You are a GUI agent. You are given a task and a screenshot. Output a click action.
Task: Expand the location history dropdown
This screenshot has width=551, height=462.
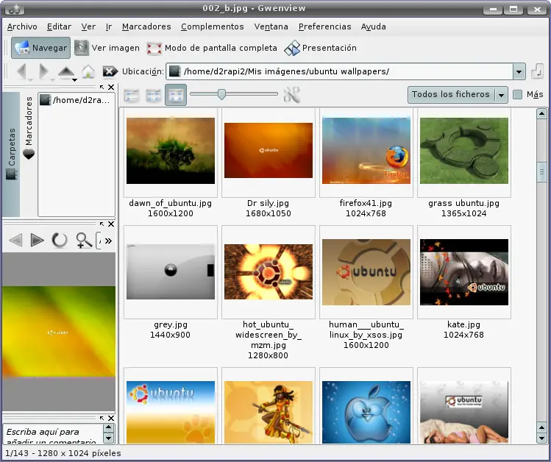click(519, 71)
